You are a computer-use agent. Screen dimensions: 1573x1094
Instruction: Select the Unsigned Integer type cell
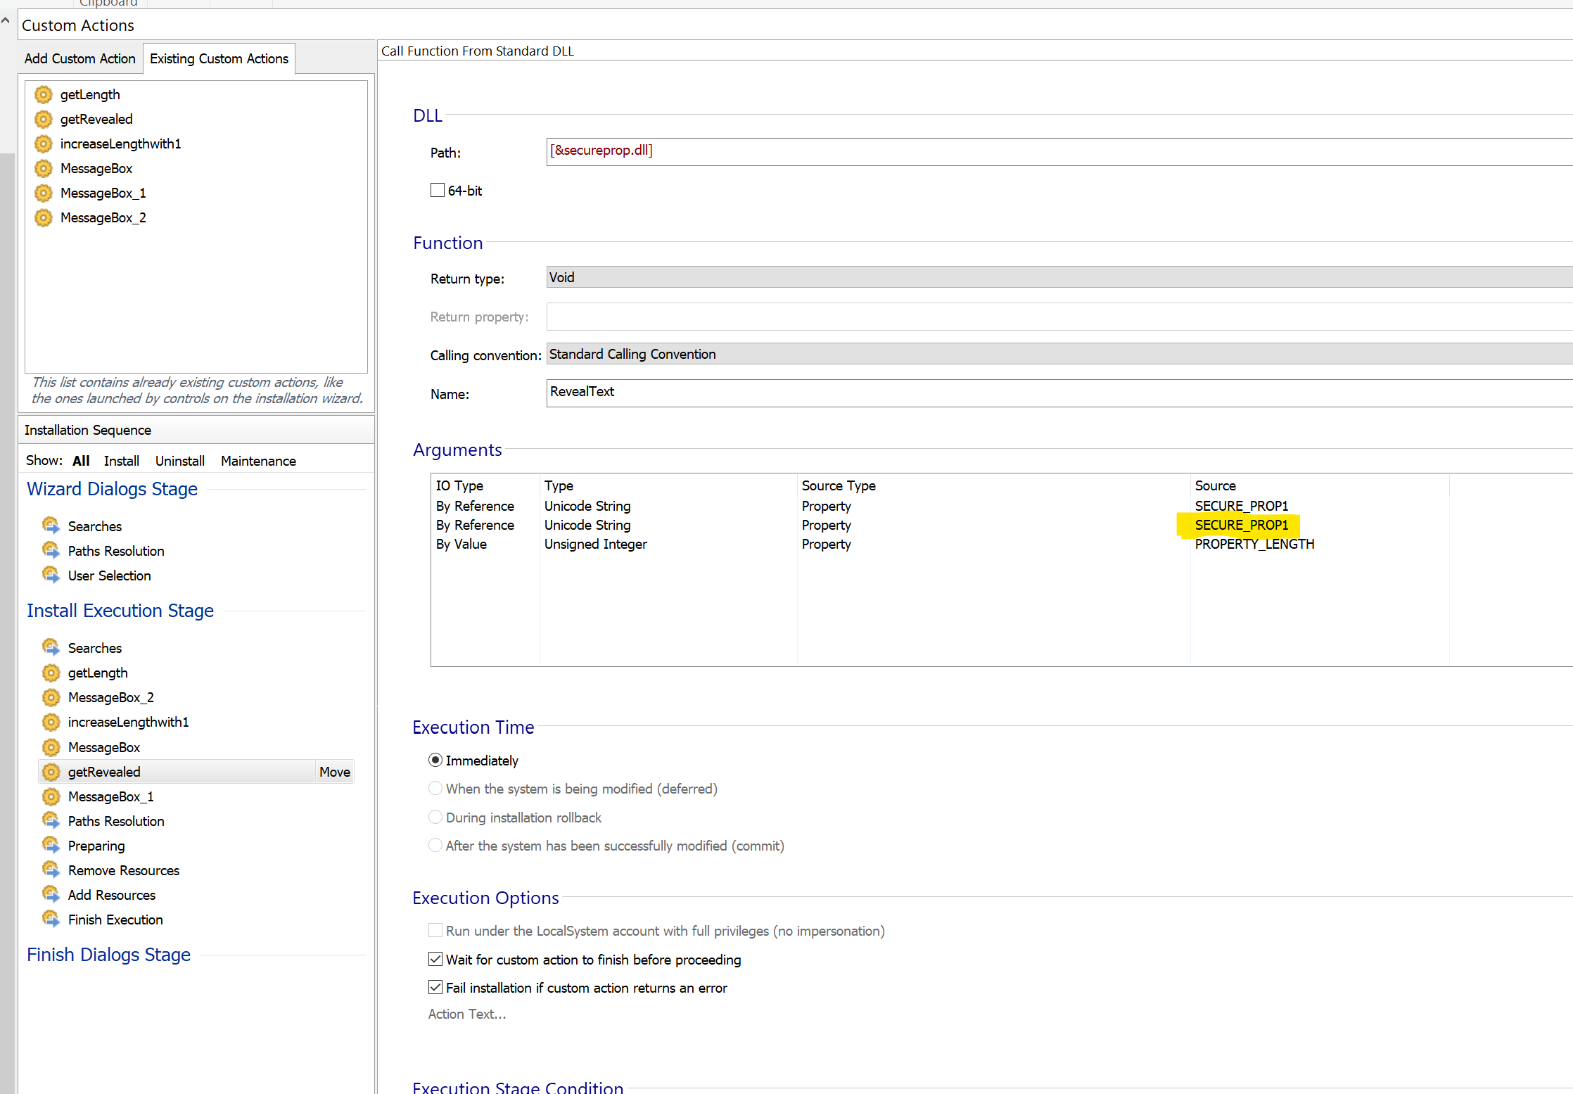click(x=595, y=544)
